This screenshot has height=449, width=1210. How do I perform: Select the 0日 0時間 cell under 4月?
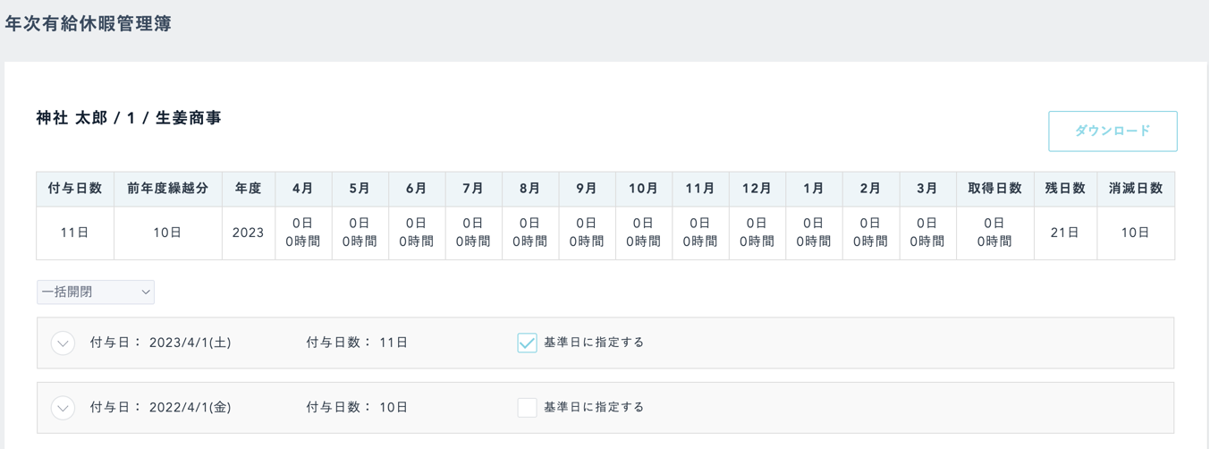(303, 233)
